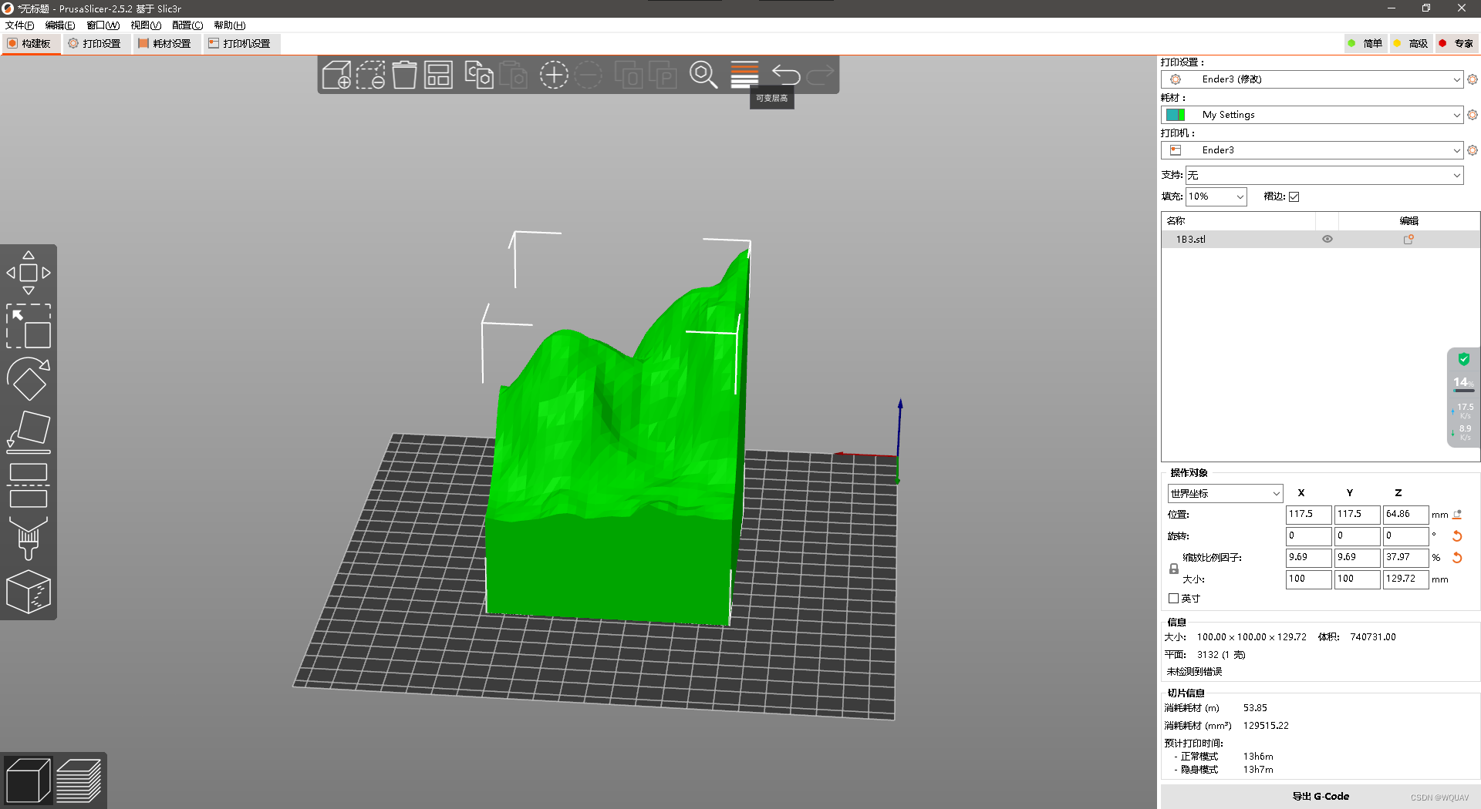Click the filament color swatch
The width and height of the screenshot is (1481, 809).
1176,115
